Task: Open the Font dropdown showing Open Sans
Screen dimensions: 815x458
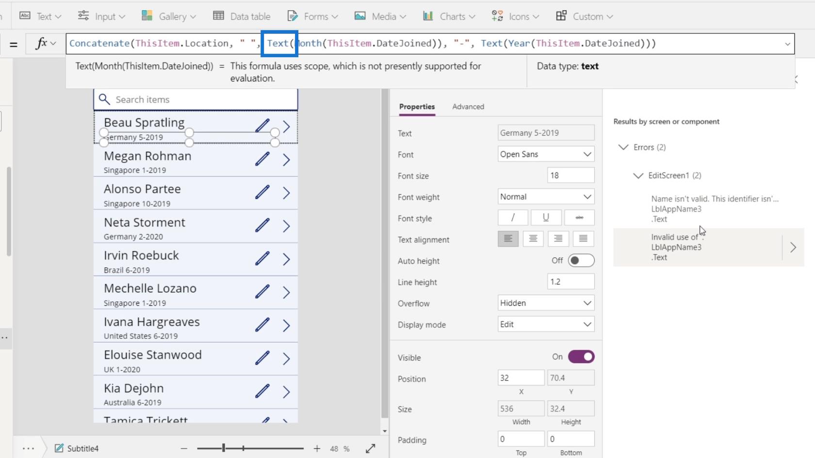Action: pos(546,154)
